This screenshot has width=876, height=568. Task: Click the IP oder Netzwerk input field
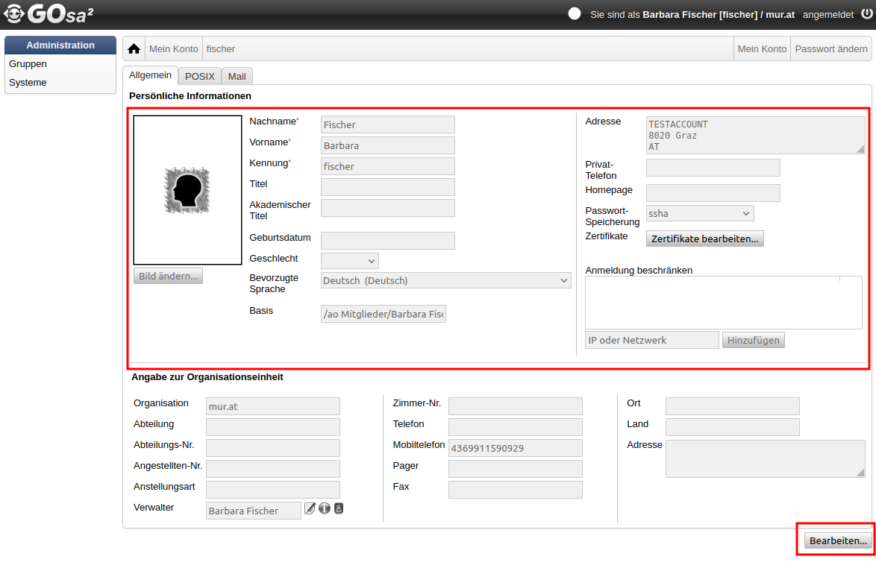pyautogui.click(x=651, y=341)
